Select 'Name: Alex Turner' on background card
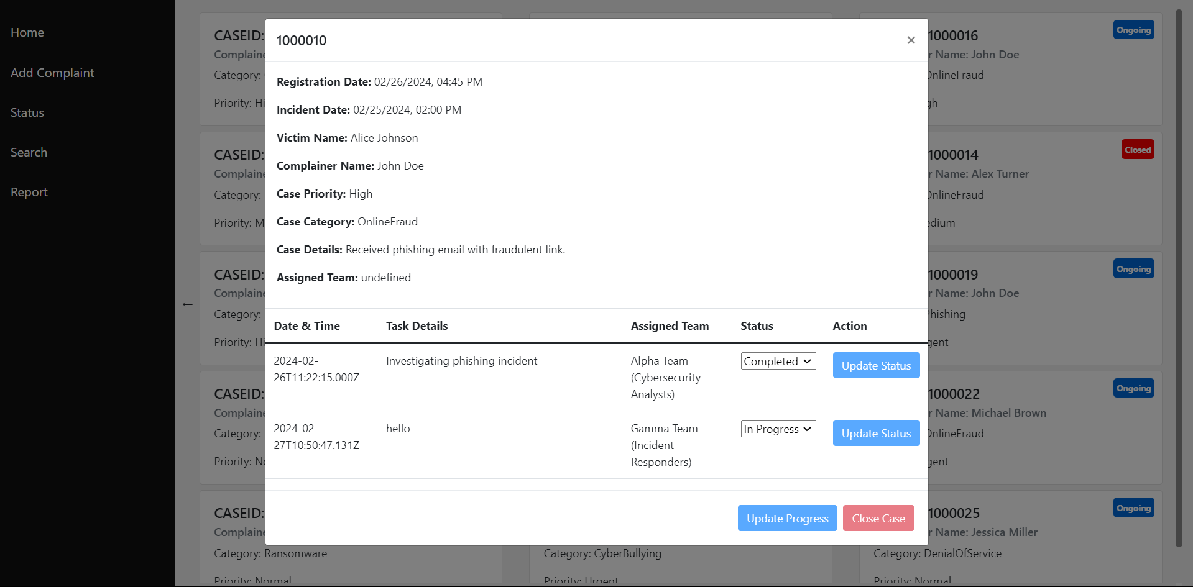Screen dimensions: 1193x587 (x=982, y=174)
